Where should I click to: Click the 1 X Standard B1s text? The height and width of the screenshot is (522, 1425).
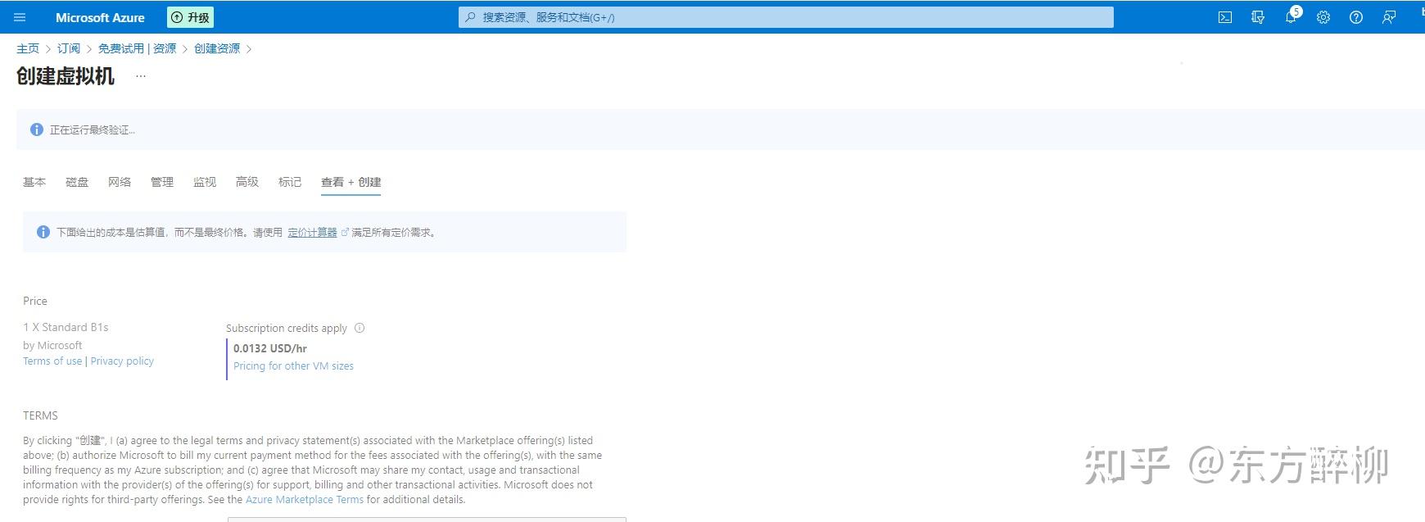66,327
